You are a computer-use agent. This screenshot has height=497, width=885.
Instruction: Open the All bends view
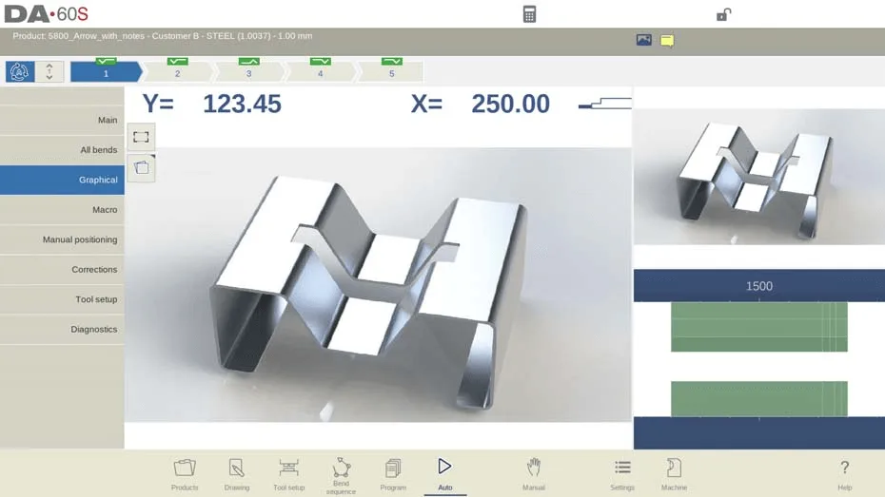point(62,150)
